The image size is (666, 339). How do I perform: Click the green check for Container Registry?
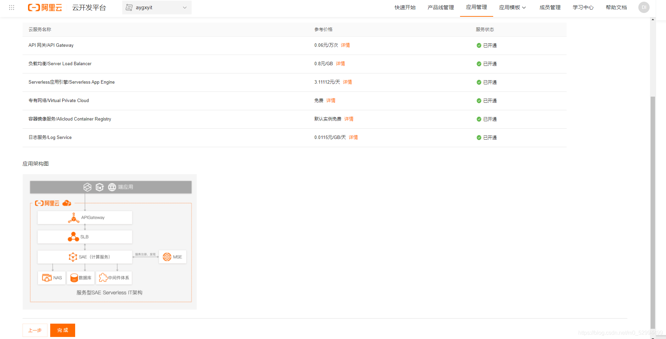point(479,119)
